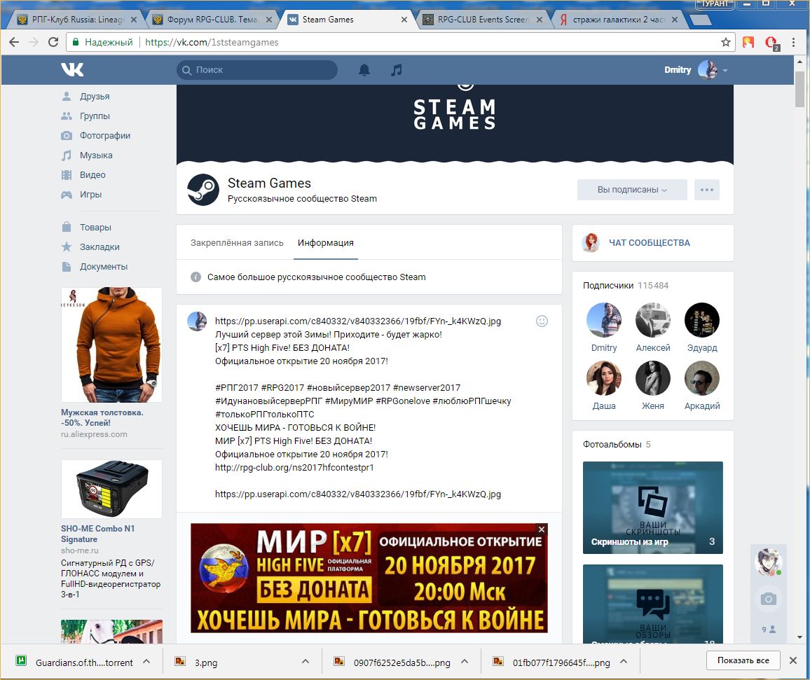Screen dimensions: 810x680
Task: Open the Guardians torrent download
Action: pyautogui.click(x=75, y=662)
